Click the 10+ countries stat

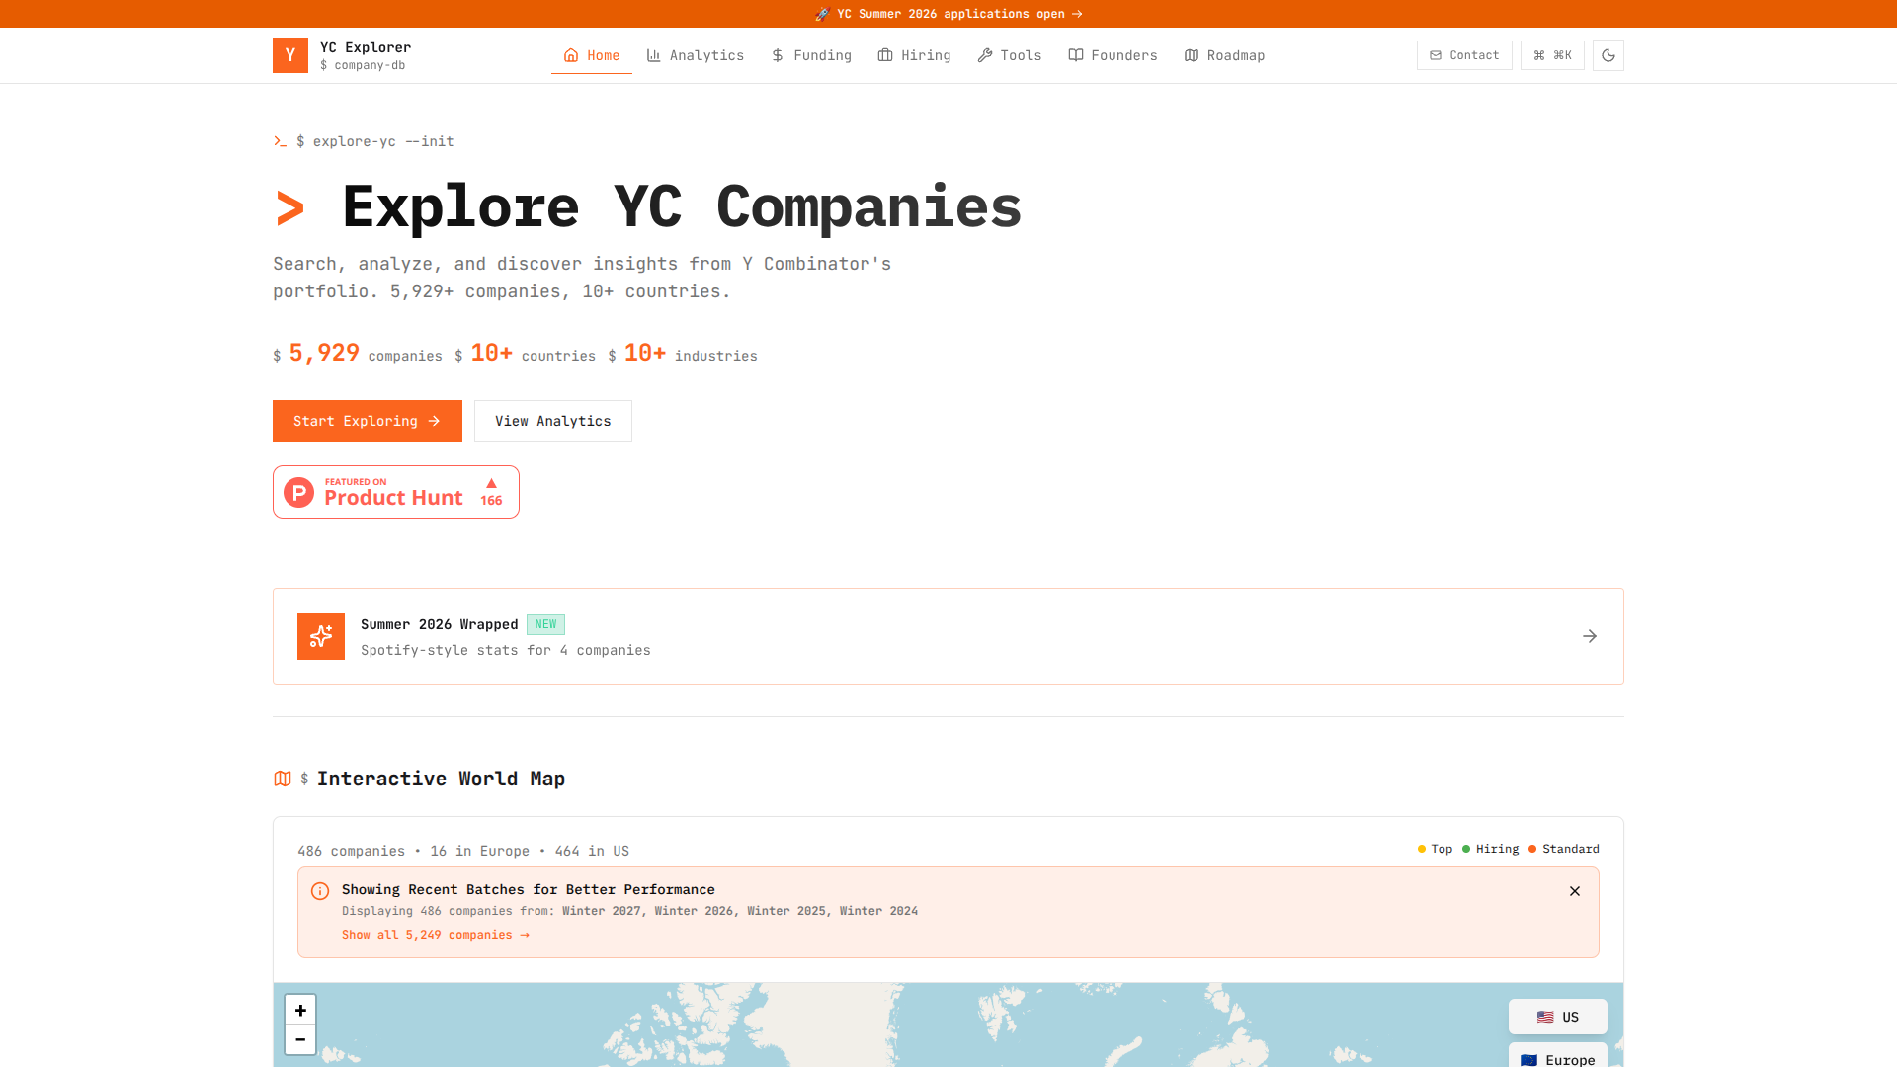[526, 354]
